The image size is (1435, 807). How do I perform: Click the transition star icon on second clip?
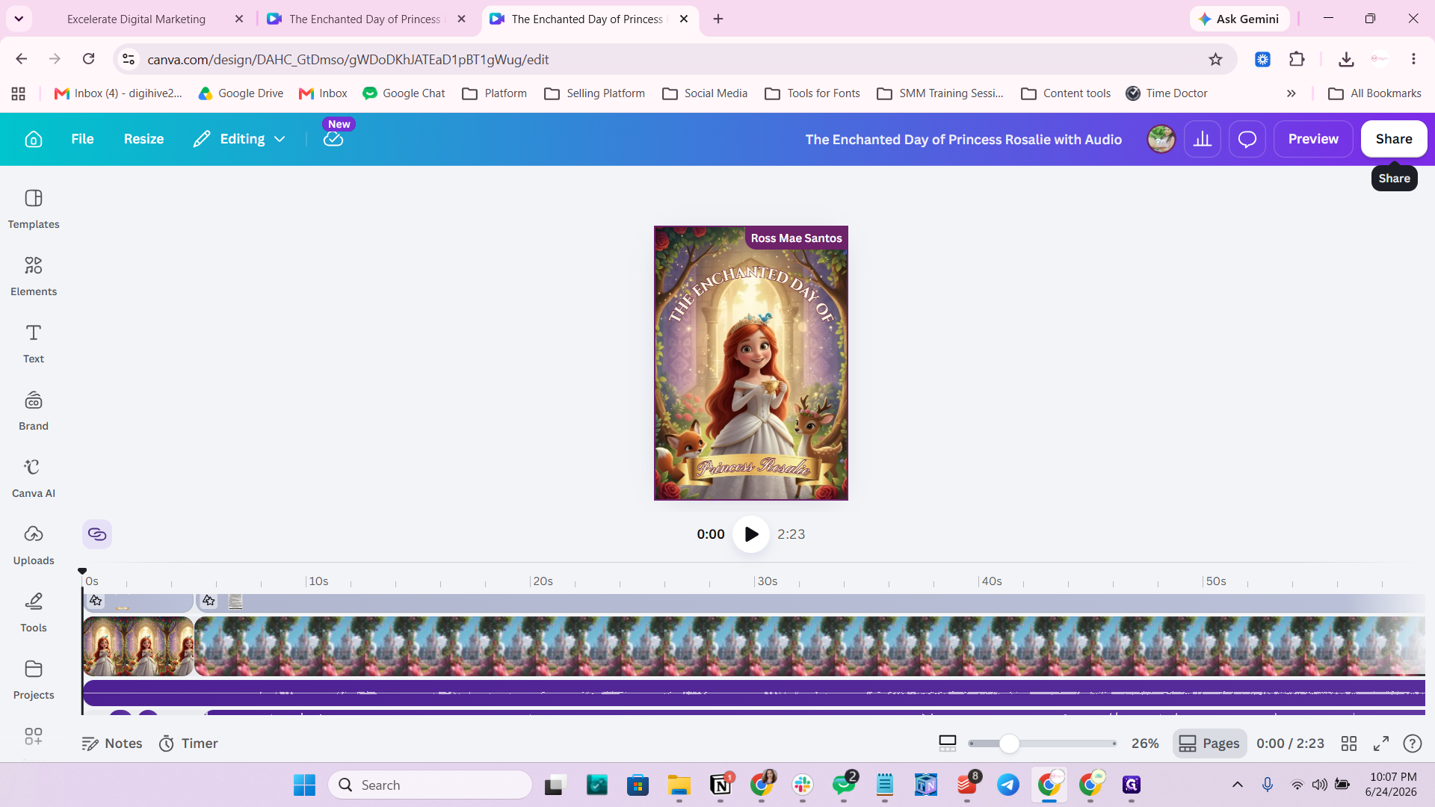tap(209, 601)
